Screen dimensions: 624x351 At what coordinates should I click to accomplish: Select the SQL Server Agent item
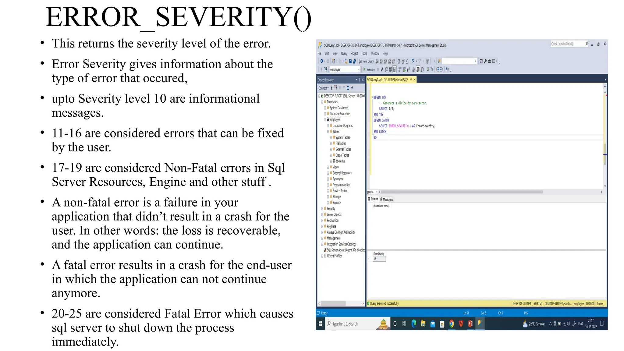344,250
